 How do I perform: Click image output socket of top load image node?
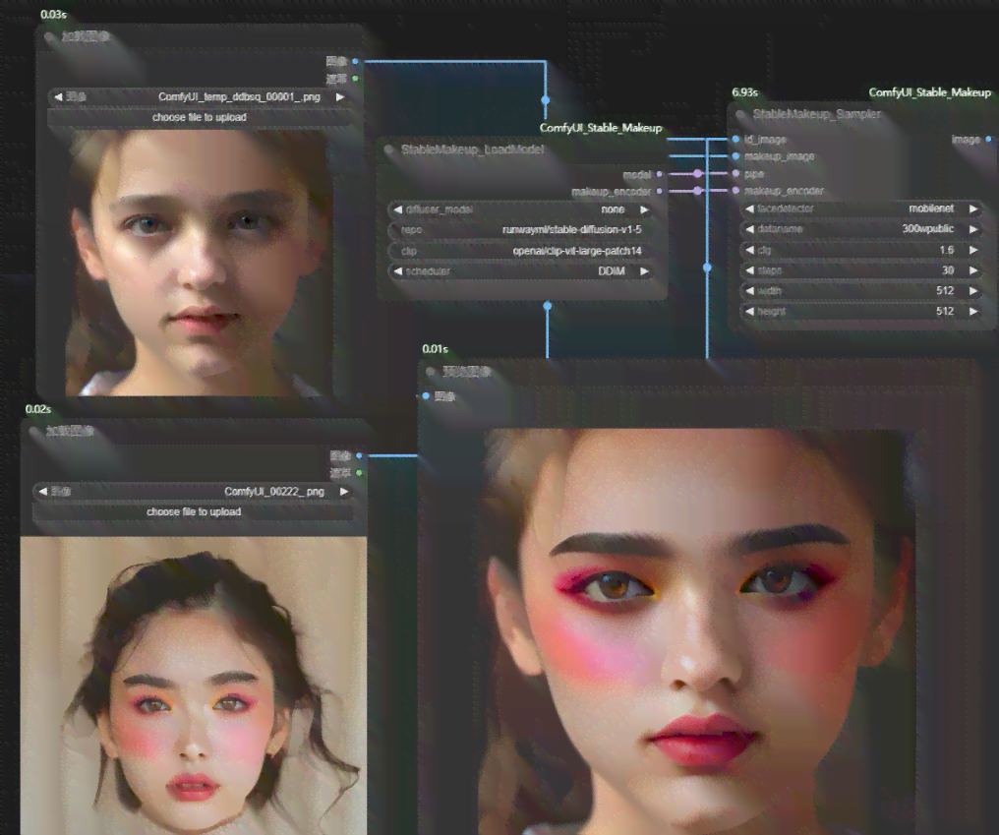355,61
